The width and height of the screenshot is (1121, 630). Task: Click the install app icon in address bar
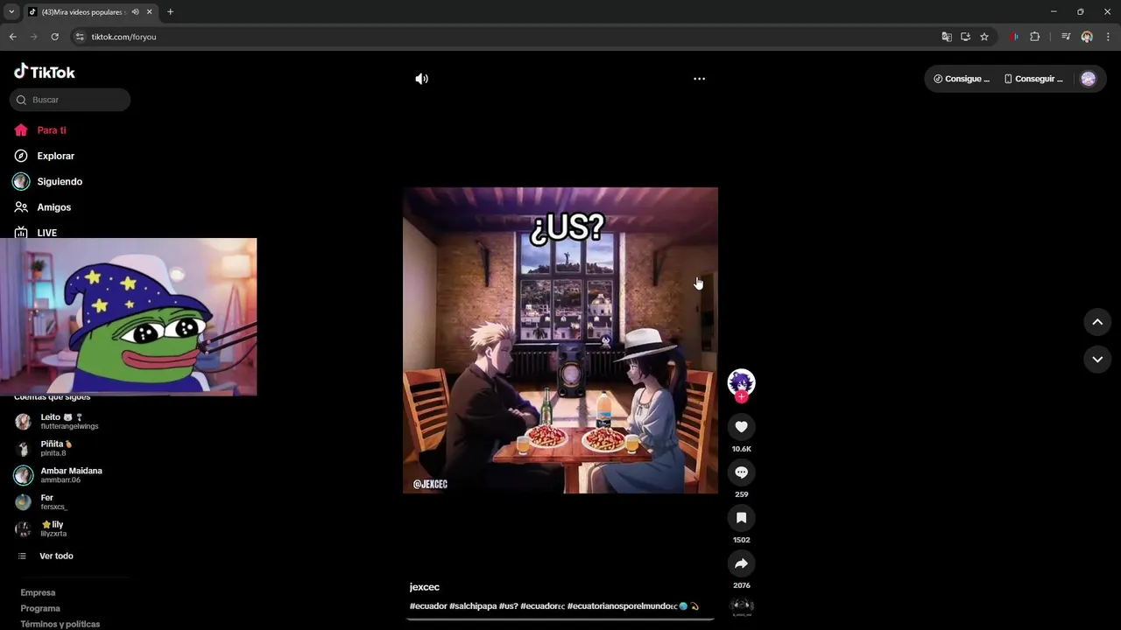click(x=965, y=37)
